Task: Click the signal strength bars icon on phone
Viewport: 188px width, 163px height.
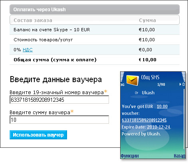Action: pos(122,76)
